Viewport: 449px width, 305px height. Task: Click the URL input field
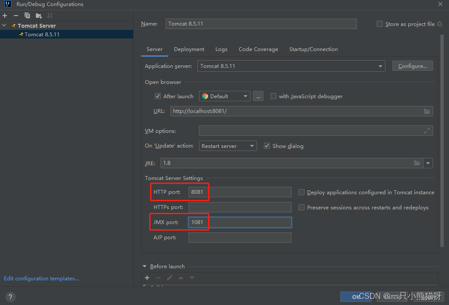301,111
